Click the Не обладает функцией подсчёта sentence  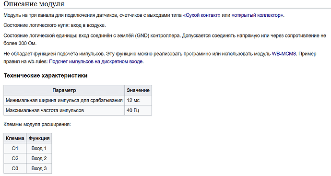pos(54,54)
